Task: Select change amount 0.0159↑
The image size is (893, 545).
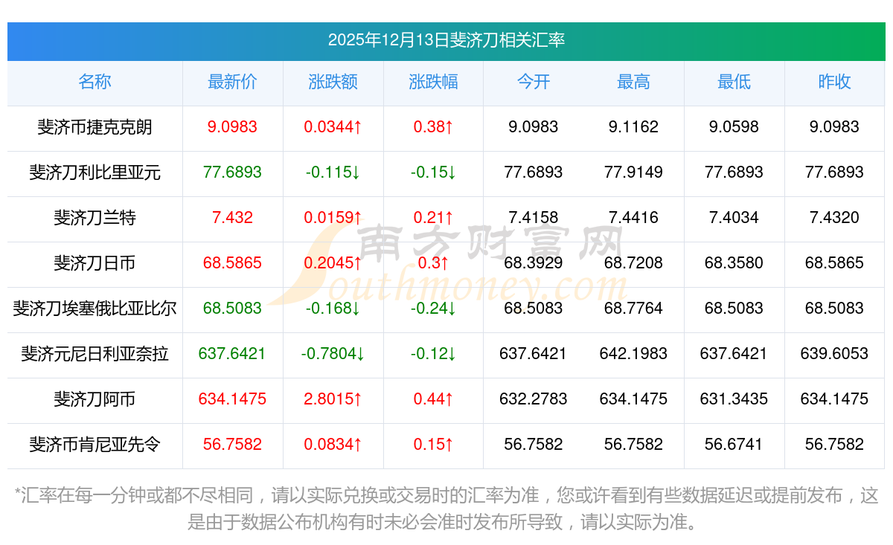Action: coord(333,218)
